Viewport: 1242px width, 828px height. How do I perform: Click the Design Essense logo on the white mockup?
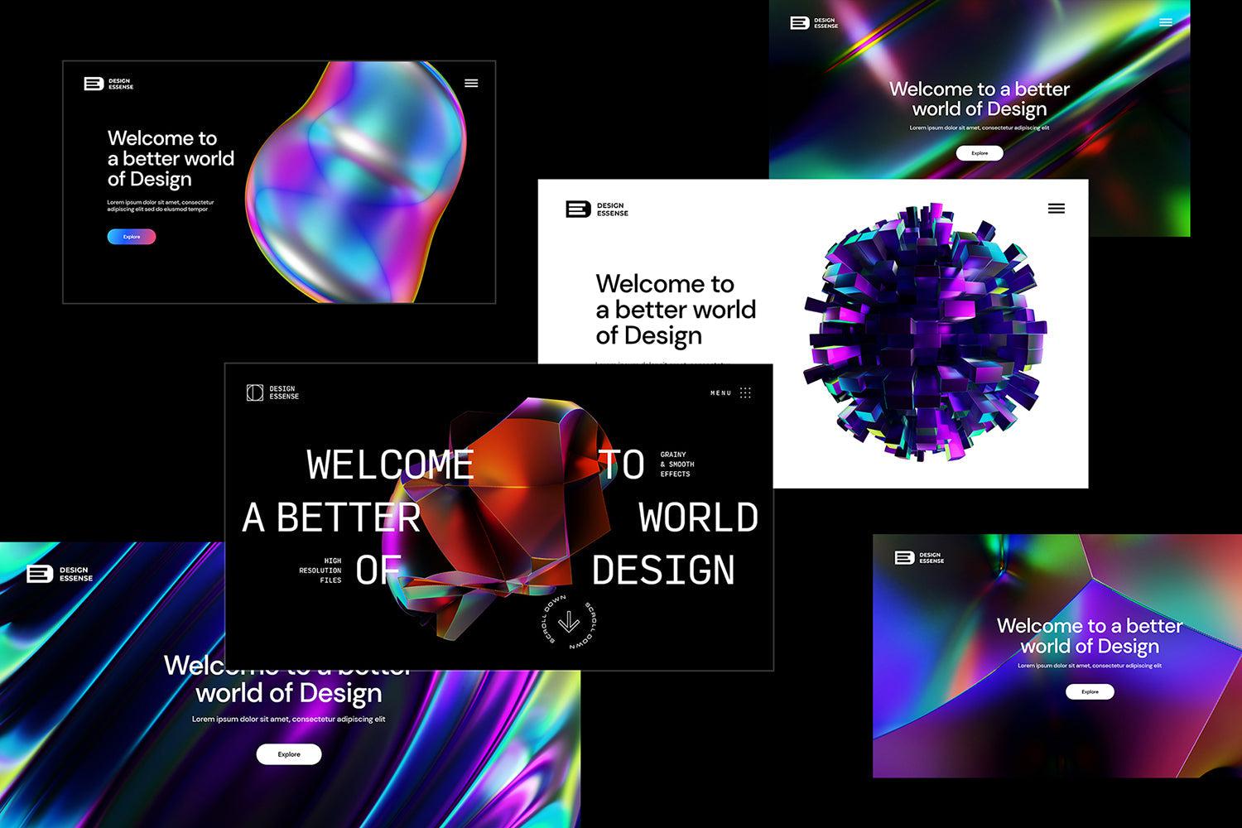(x=596, y=209)
